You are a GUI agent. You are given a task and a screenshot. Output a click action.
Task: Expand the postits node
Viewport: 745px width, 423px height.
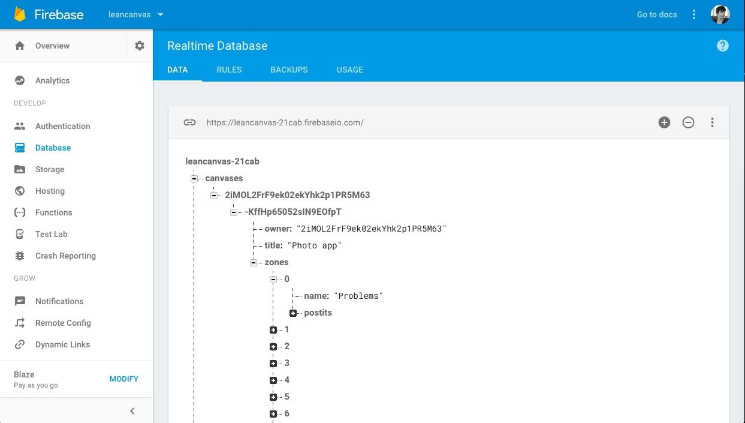[x=292, y=313]
